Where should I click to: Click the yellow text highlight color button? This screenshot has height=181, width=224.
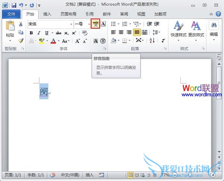(41, 41)
